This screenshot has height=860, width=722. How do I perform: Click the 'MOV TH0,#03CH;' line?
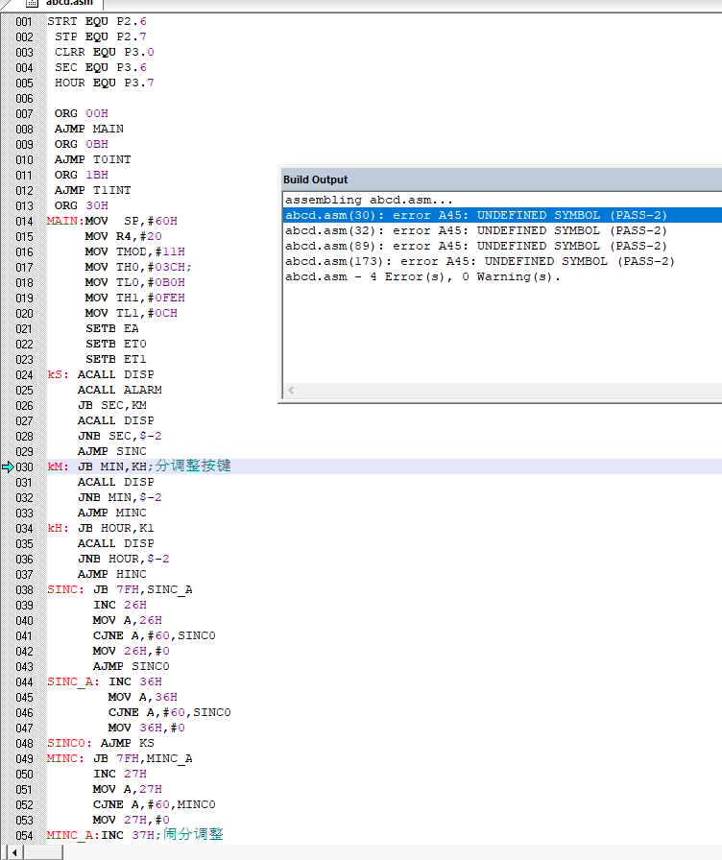[138, 267]
